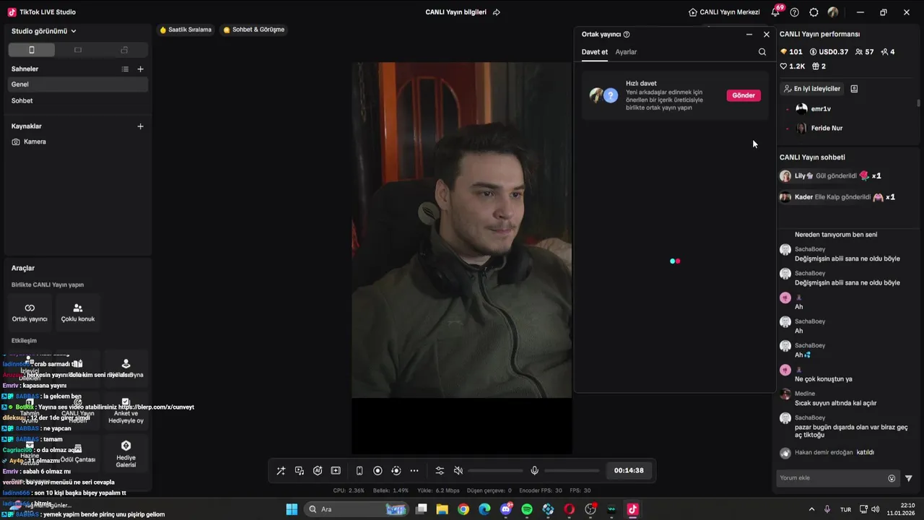This screenshot has width=924, height=520.
Task: Select the dual-screen layout mode
Action: 124,50
